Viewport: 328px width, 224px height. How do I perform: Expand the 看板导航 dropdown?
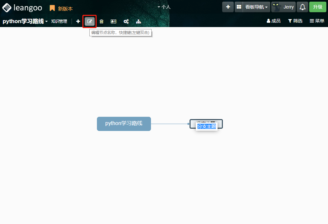coord(256,7)
